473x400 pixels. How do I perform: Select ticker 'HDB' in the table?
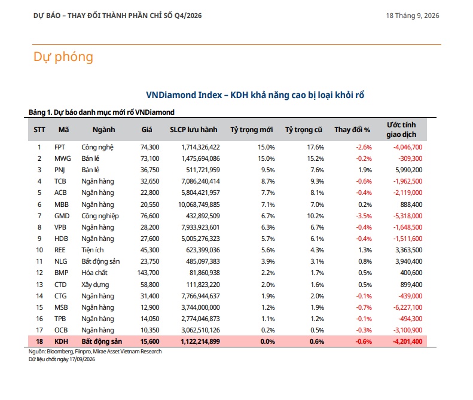click(x=61, y=239)
